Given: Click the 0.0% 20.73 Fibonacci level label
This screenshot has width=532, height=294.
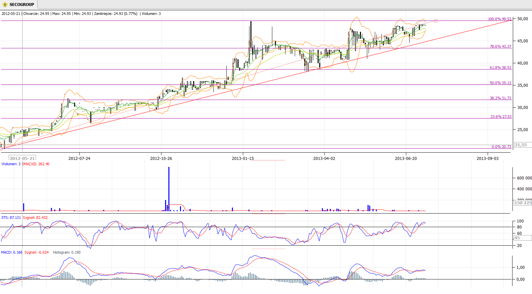Looking at the screenshot, I should [501, 147].
